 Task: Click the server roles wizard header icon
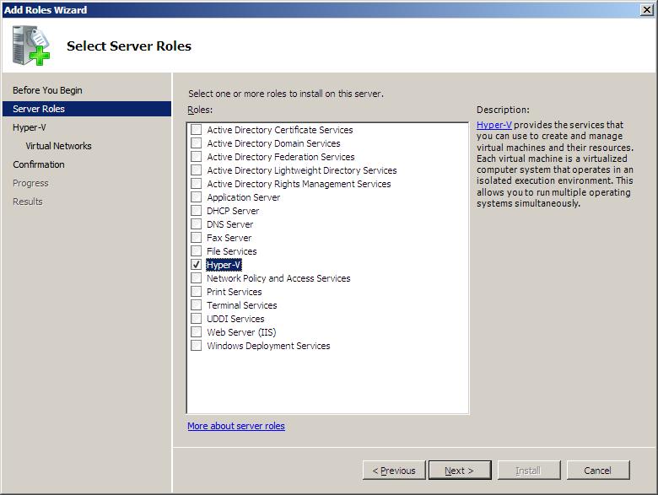pyautogui.click(x=31, y=46)
